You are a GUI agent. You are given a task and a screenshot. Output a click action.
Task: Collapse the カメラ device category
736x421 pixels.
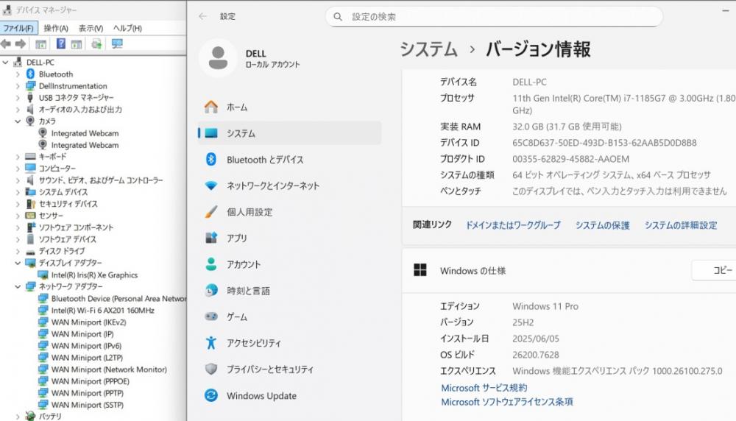tap(18, 121)
